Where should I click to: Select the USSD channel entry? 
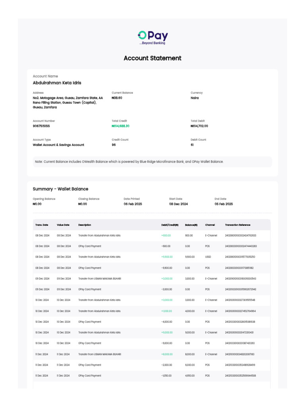(x=208, y=257)
